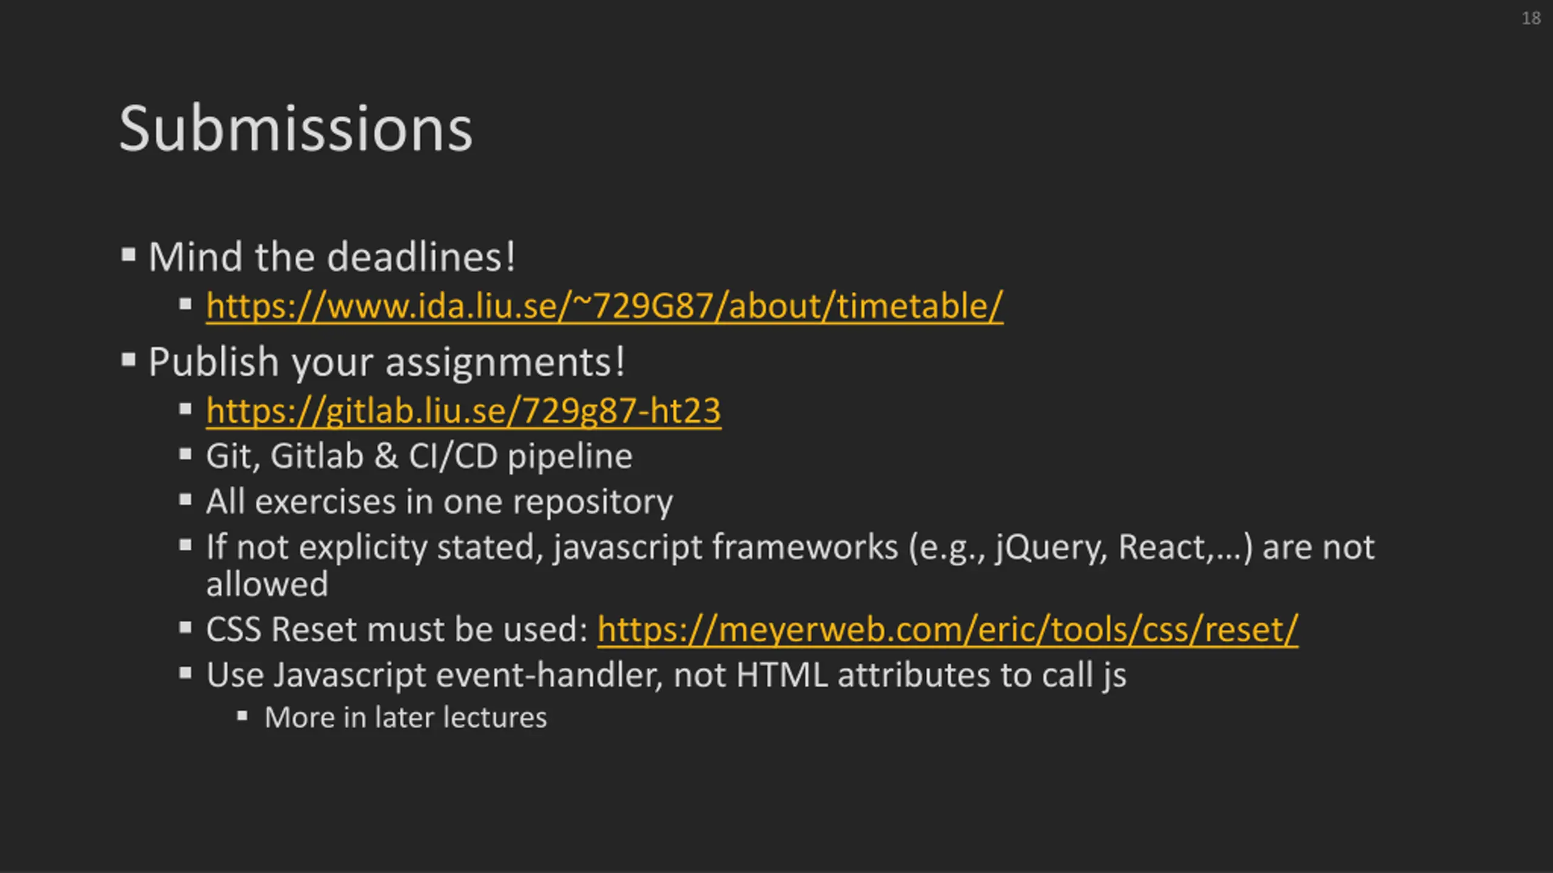Open the gitlab.liu.se 729g87-ht23 link
This screenshot has width=1553, height=873.
[x=463, y=411]
